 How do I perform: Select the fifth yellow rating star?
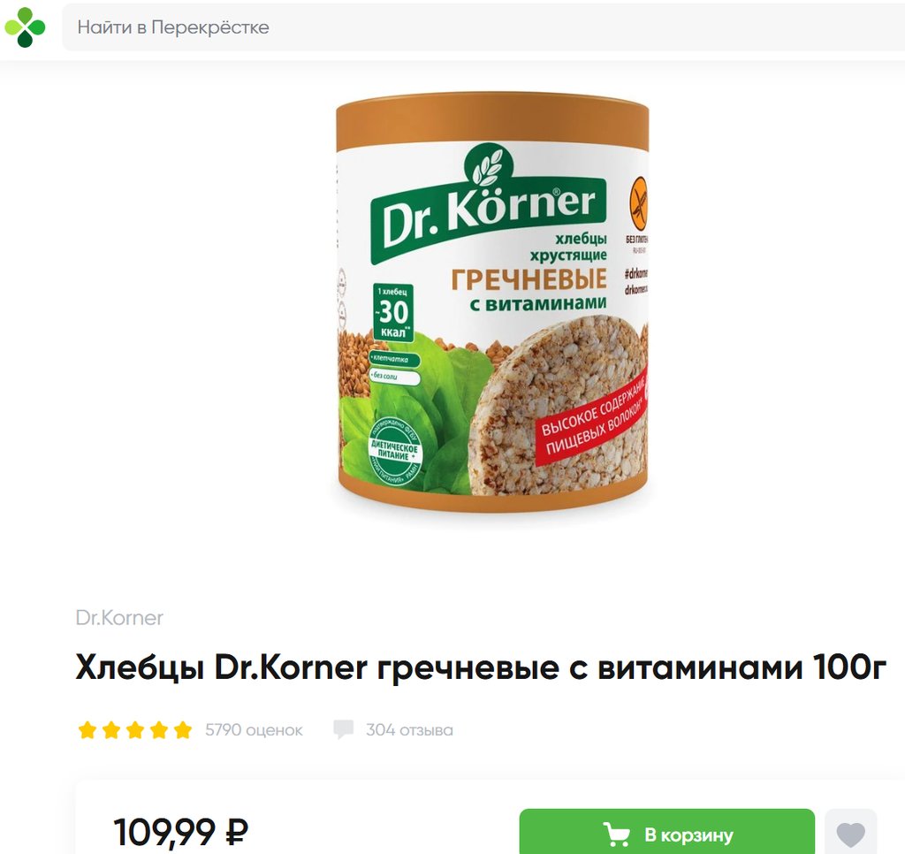pos(183,730)
